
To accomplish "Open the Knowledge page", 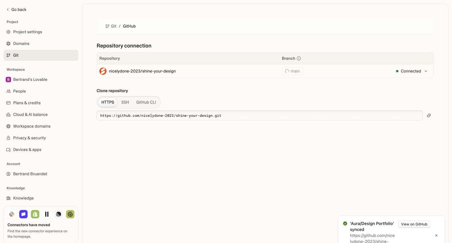I will tap(41, 198).
